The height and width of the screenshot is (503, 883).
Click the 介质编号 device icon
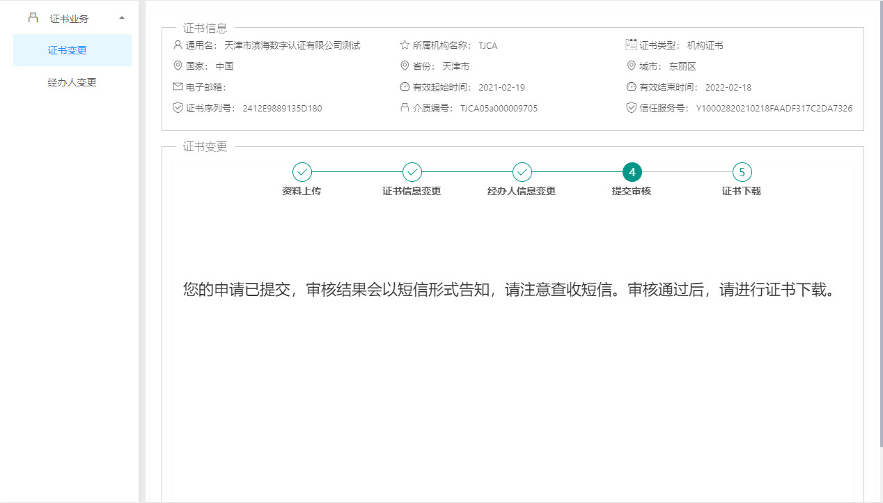coord(405,108)
